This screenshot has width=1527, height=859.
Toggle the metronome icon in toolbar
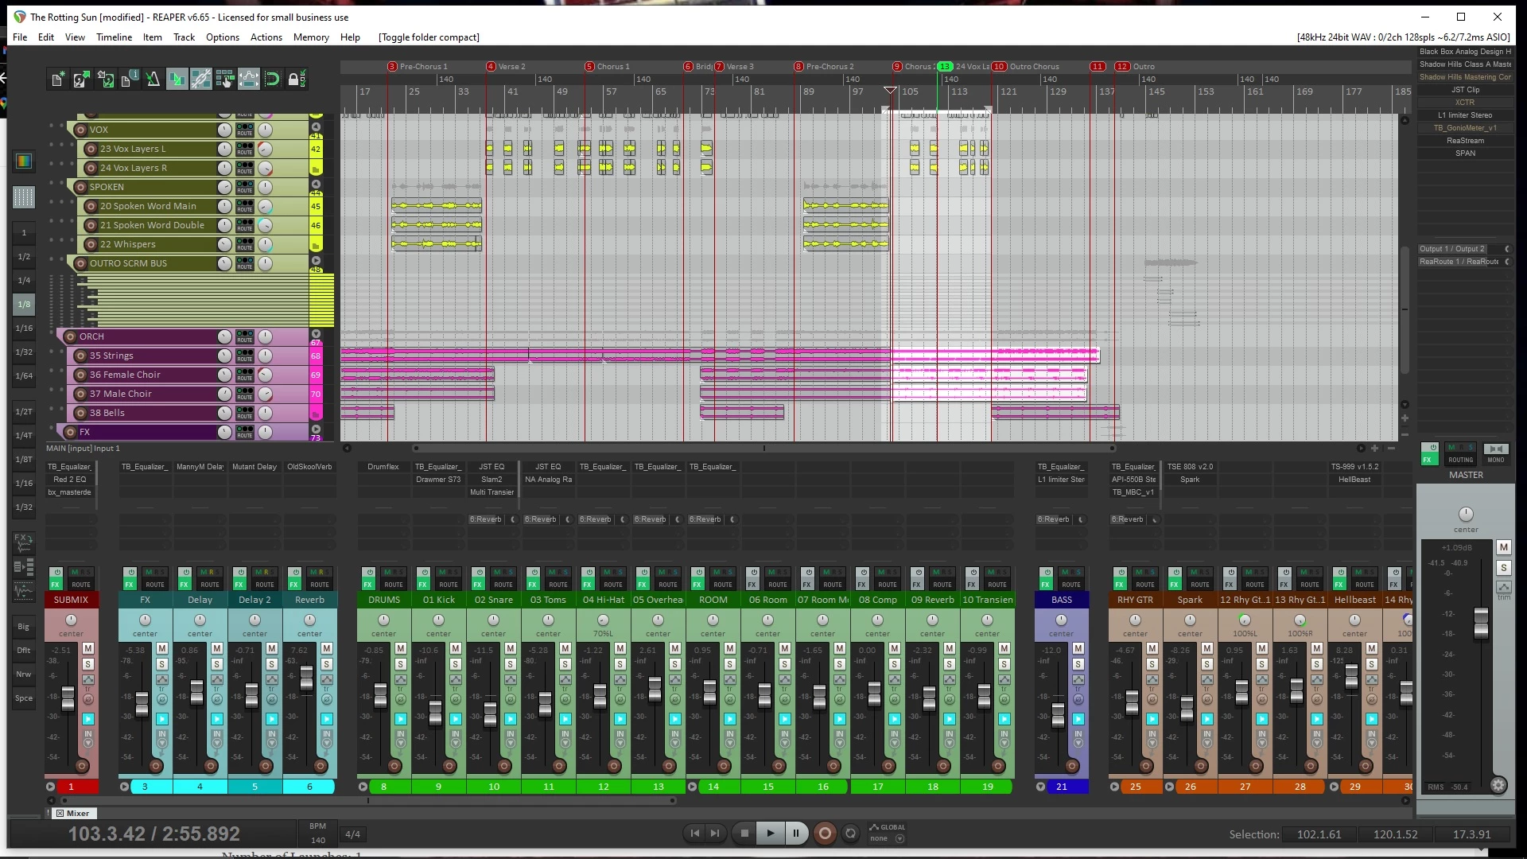153,79
